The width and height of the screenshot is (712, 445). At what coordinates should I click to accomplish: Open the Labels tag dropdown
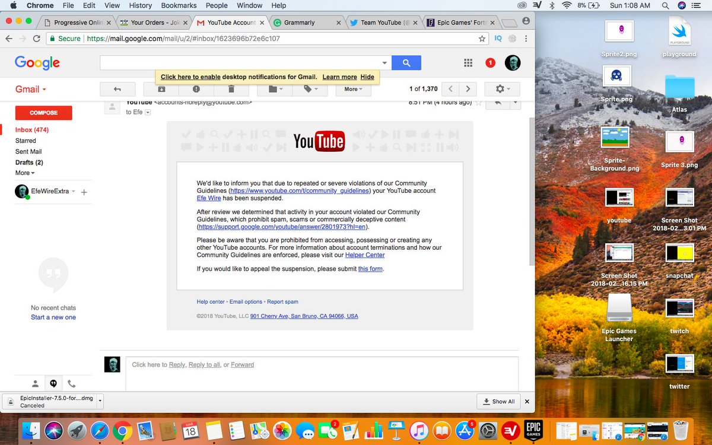[310, 89]
